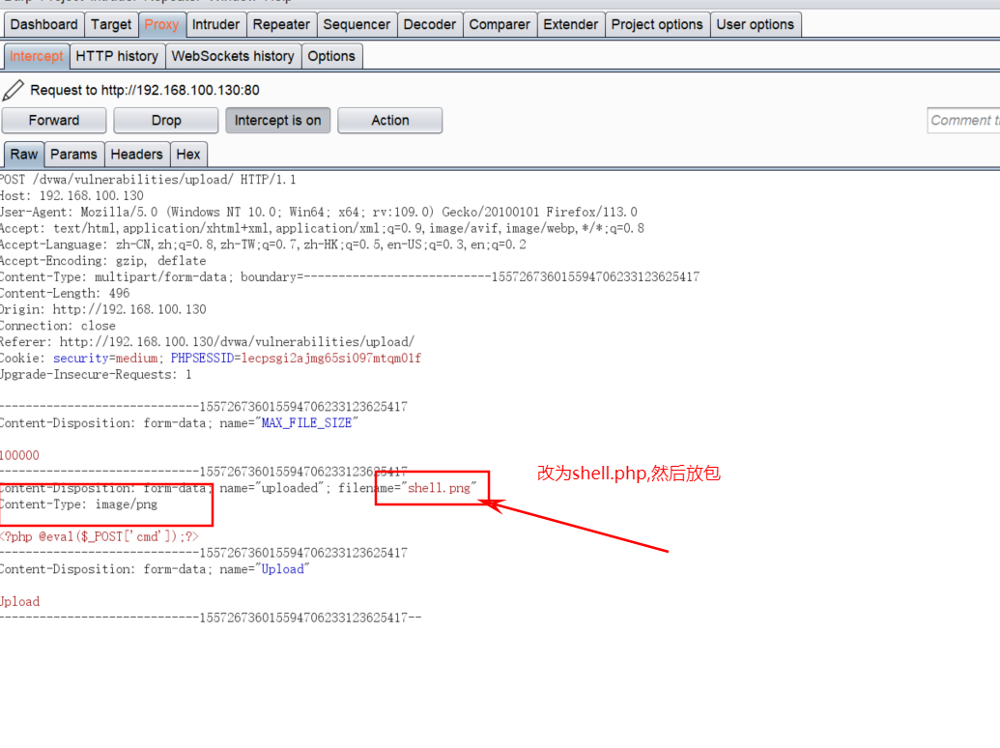Open User options tab

point(756,25)
